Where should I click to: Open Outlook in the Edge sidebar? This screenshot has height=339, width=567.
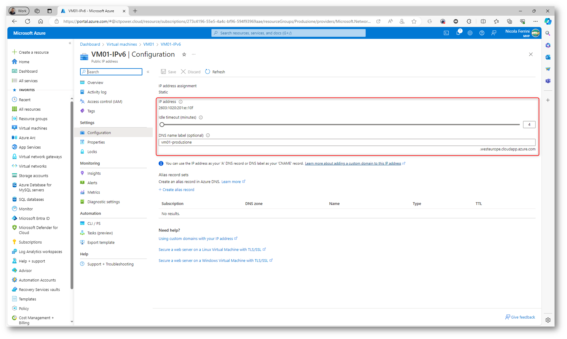point(548,57)
